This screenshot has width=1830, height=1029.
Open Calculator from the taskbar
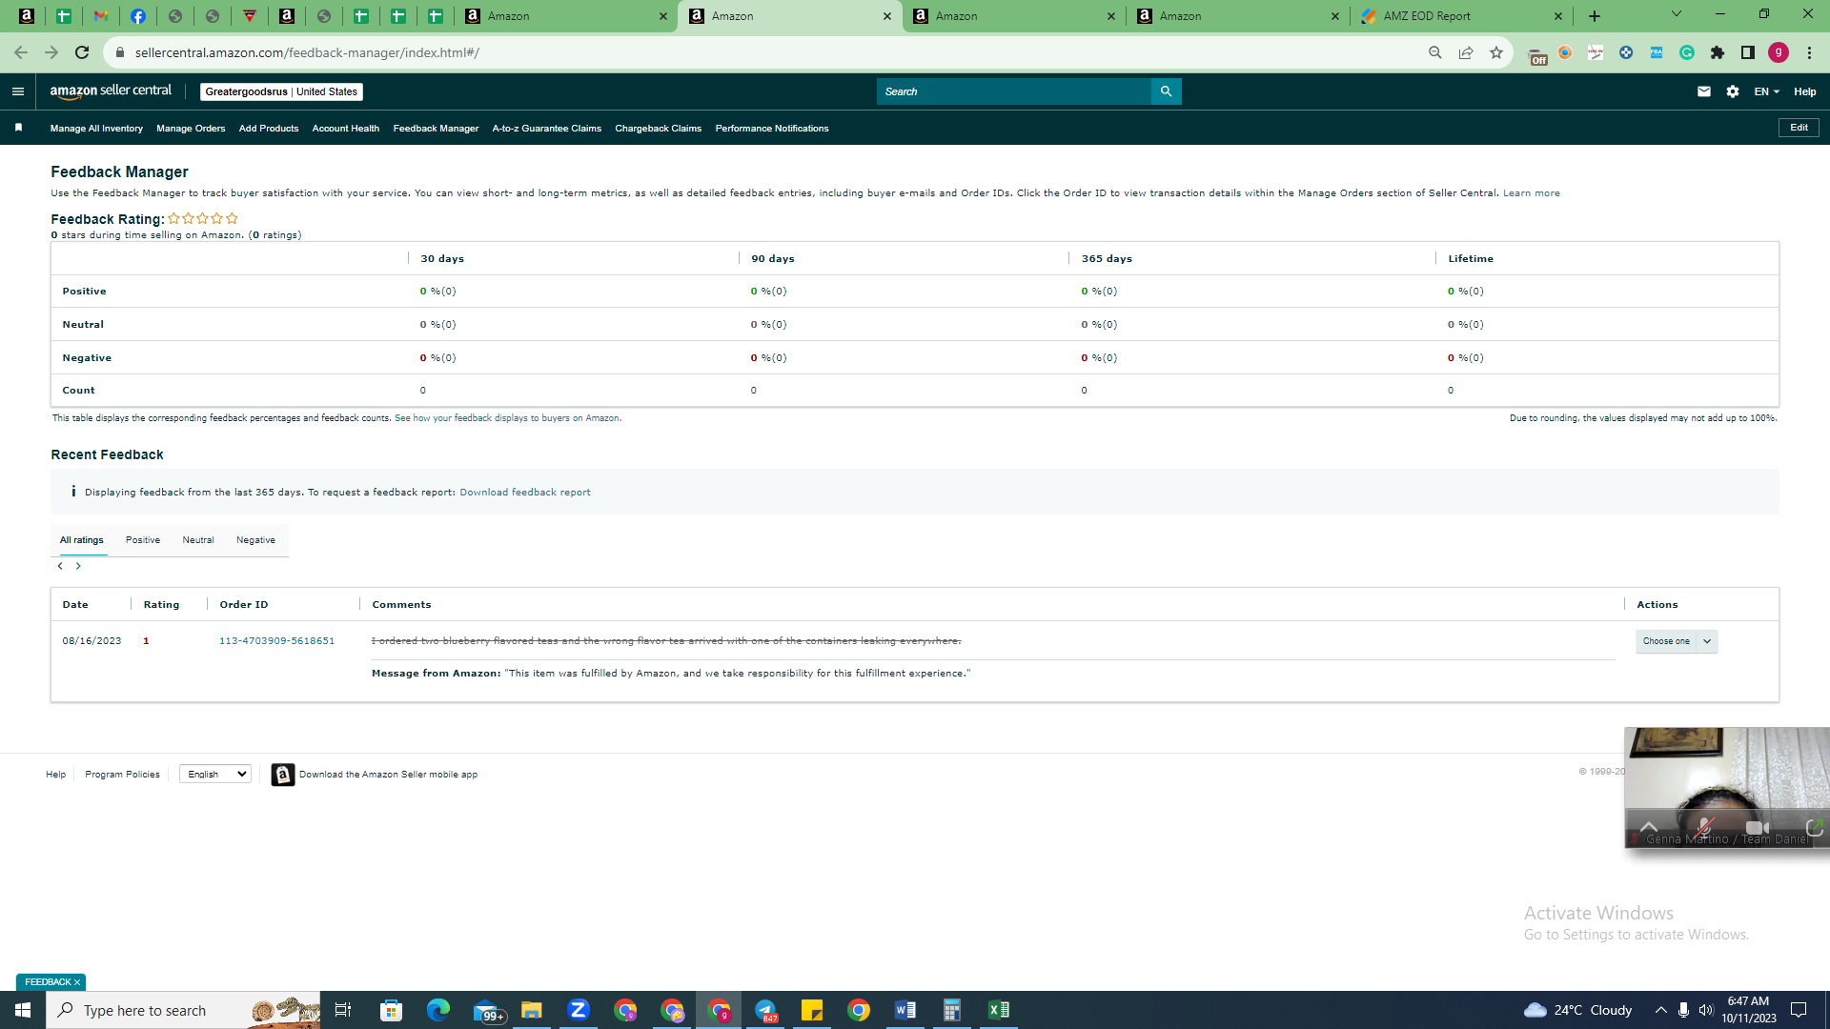[952, 1010]
